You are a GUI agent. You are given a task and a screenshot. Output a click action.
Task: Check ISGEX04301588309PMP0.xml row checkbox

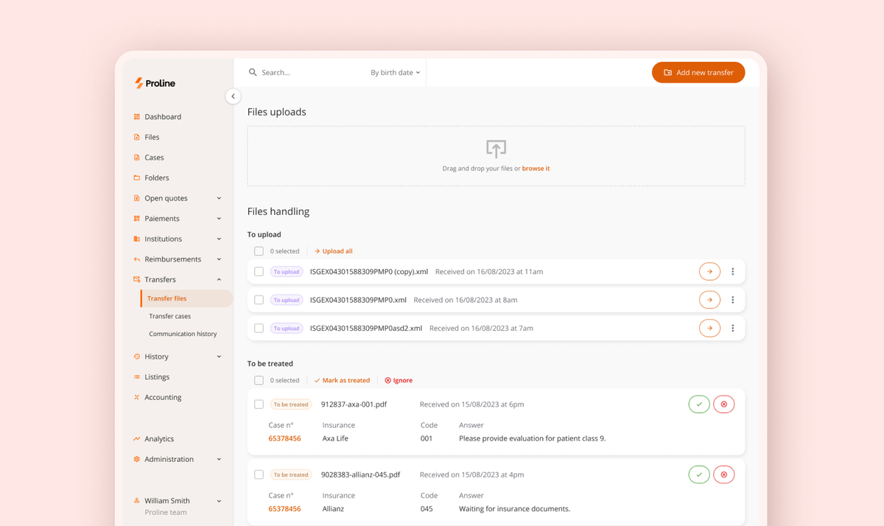click(259, 300)
